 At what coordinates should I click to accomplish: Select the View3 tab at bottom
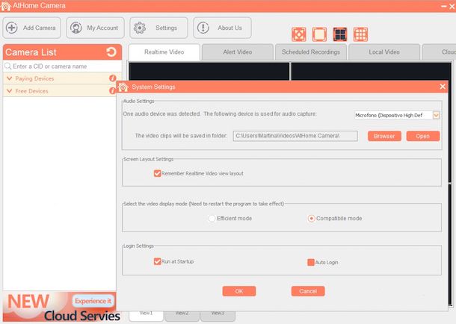click(218, 316)
